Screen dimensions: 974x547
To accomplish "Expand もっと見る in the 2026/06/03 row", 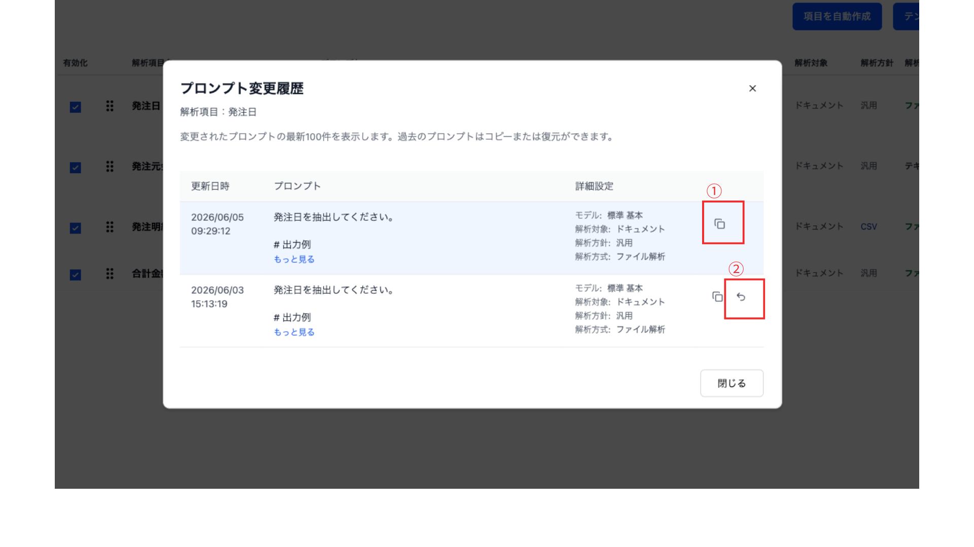I will pyautogui.click(x=294, y=332).
